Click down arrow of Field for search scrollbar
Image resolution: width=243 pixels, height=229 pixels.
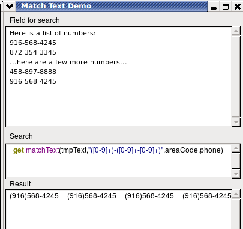[x=236, y=122]
